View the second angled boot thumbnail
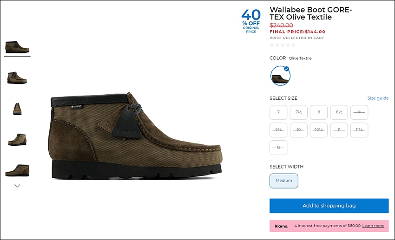This screenshot has height=240, width=395. (x=17, y=78)
